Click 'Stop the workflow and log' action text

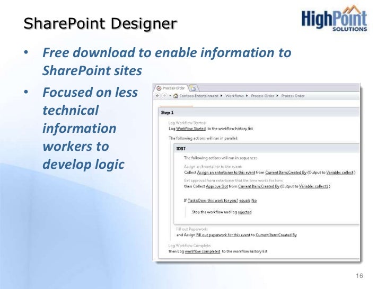[x=214, y=212]
